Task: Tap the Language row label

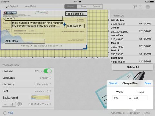Action: pos(9,78)
